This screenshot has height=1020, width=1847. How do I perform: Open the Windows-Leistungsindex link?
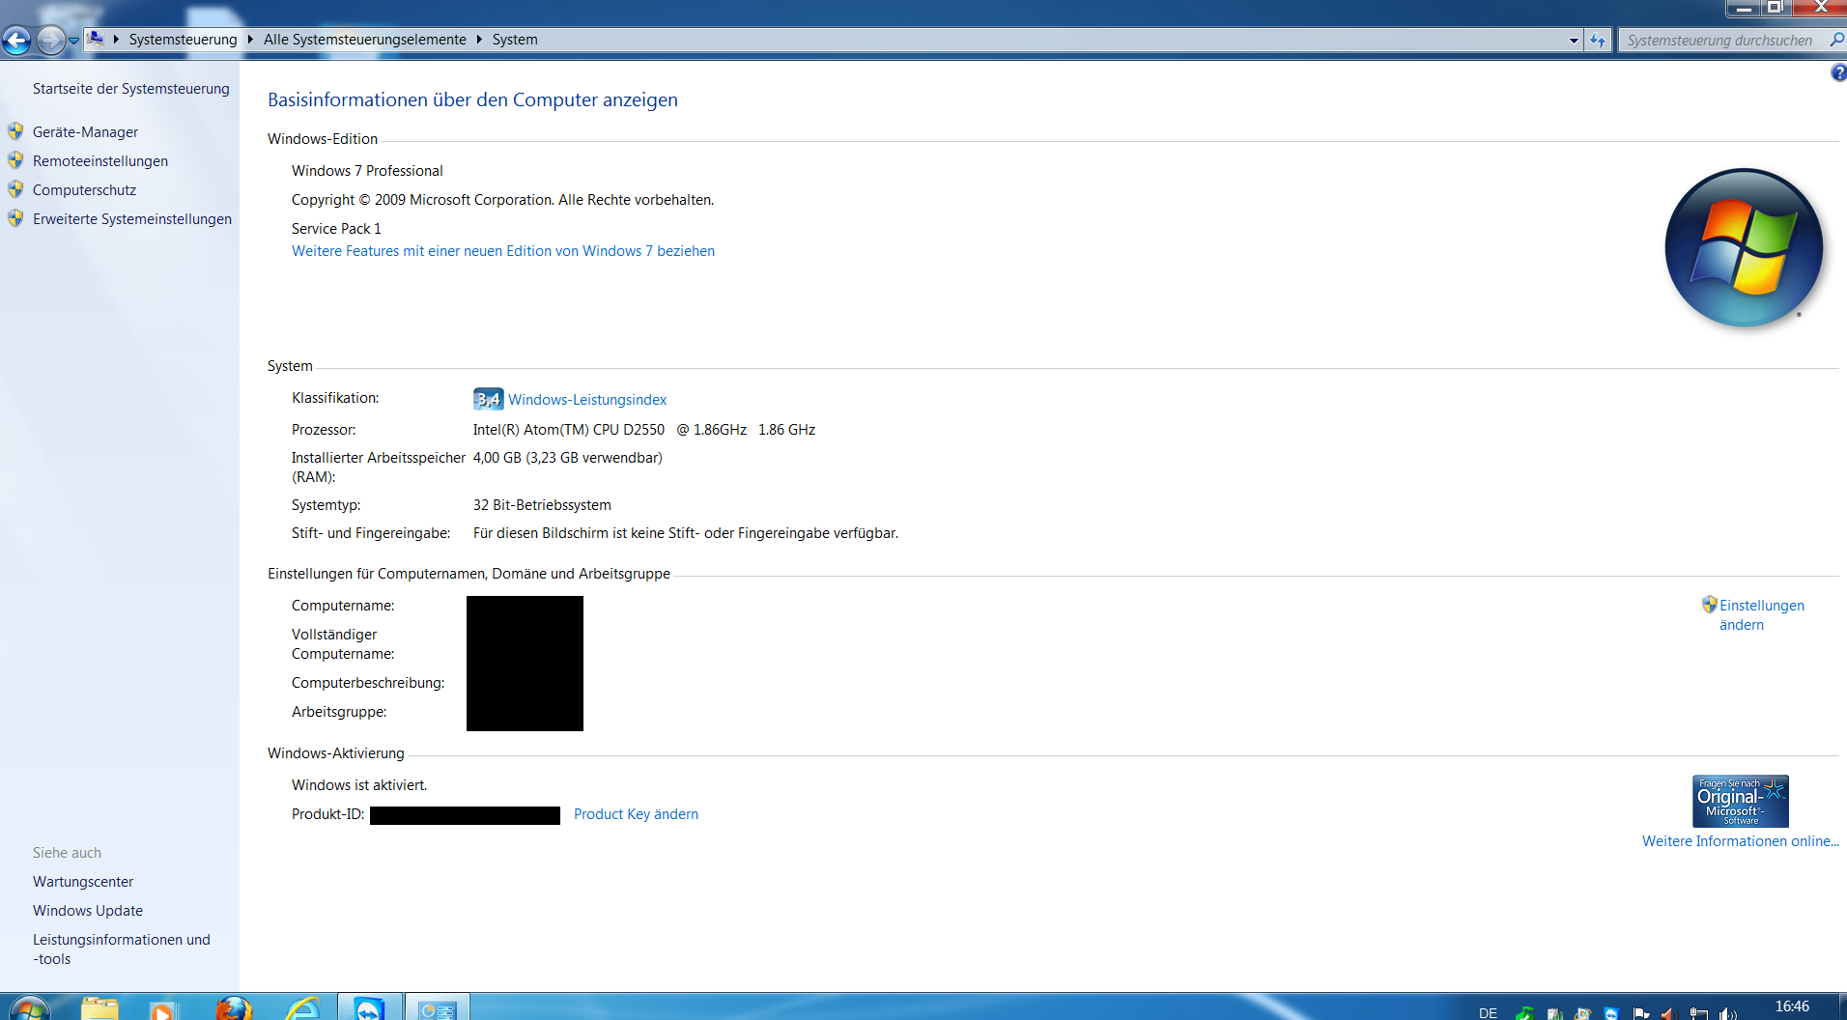[586, 400]
